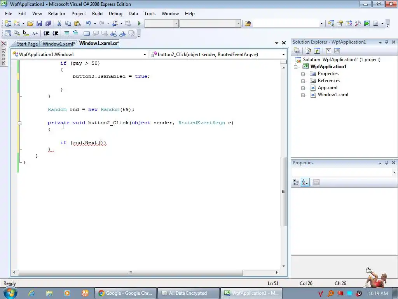The height and width of the screenshot is (299, 398).
Task: Click View Designer icon in Solution Explorer
Action: click(337, 51)
